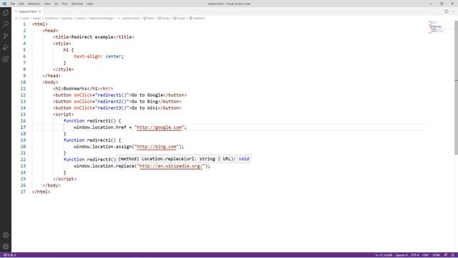
Task: Click 'center' value on line 6
Action: [113, 56]
